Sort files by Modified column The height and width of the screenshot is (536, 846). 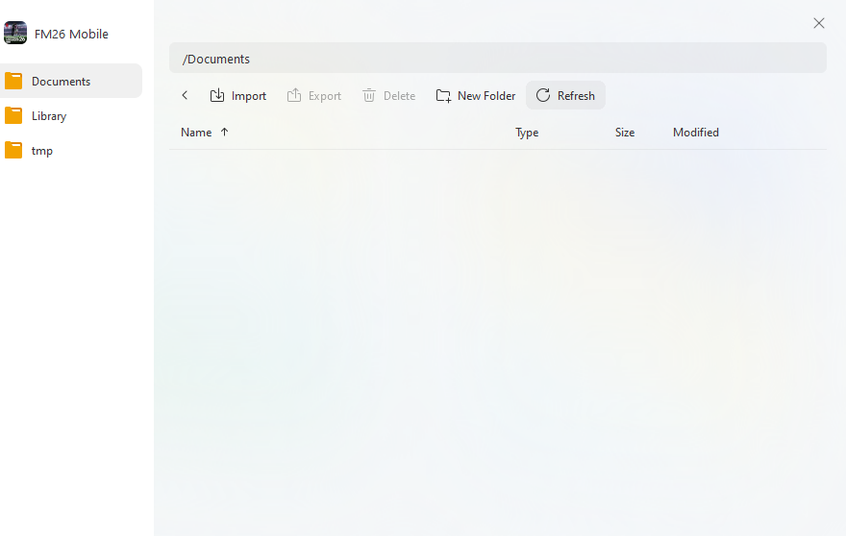(x=695, y=133)
